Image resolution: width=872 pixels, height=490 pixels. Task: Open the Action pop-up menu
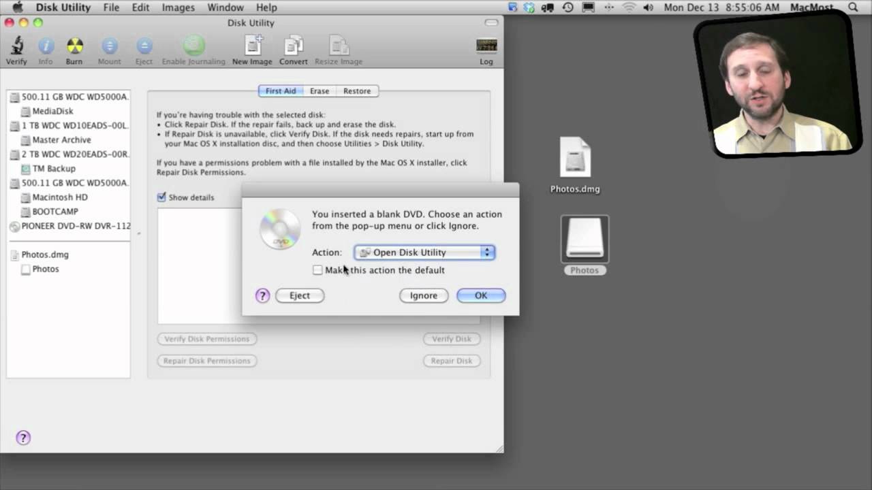(424, 252)
